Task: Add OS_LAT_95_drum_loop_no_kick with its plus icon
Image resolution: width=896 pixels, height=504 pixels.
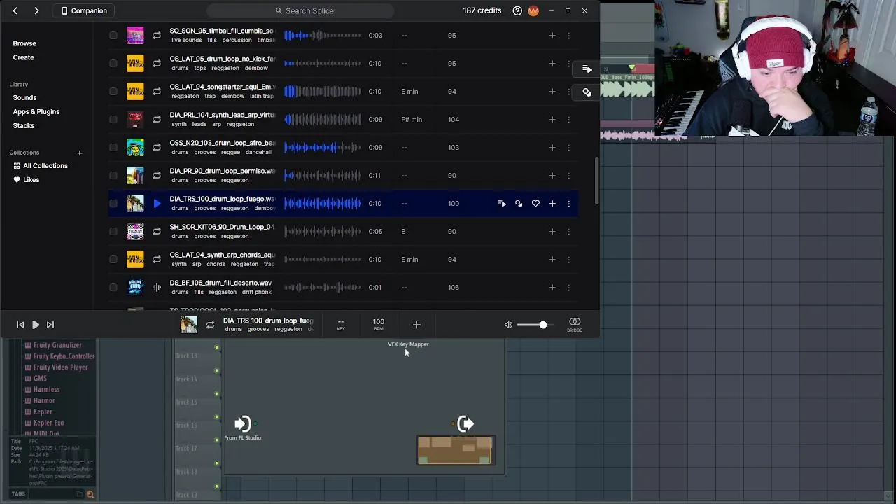Action: coord(552,63)
